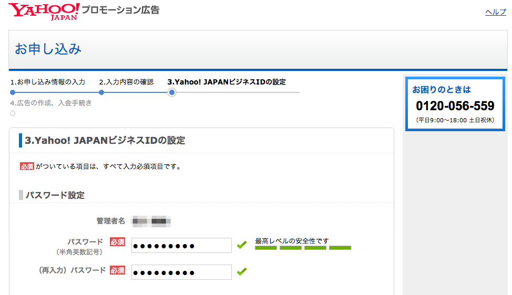Click the password strength meter bars
The width and height of the screenshot is (512, 295).
coord(303,248)
